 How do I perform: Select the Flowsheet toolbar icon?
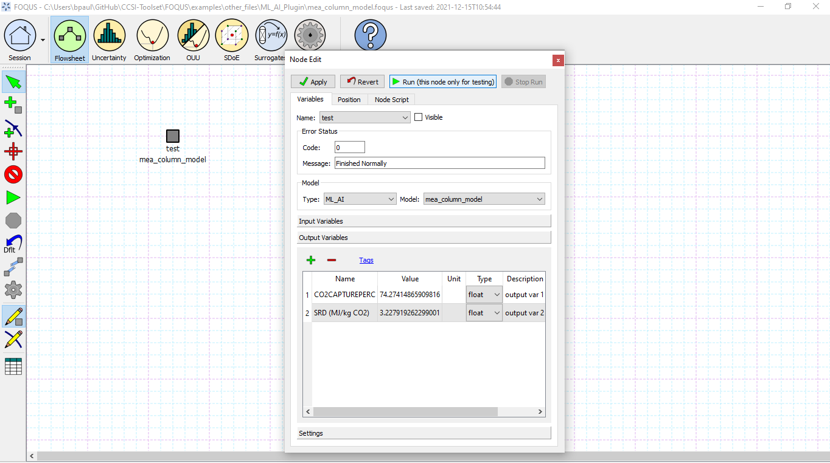point(70,39)
